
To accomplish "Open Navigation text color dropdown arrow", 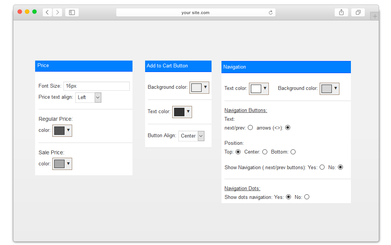I will click(265, 88).
